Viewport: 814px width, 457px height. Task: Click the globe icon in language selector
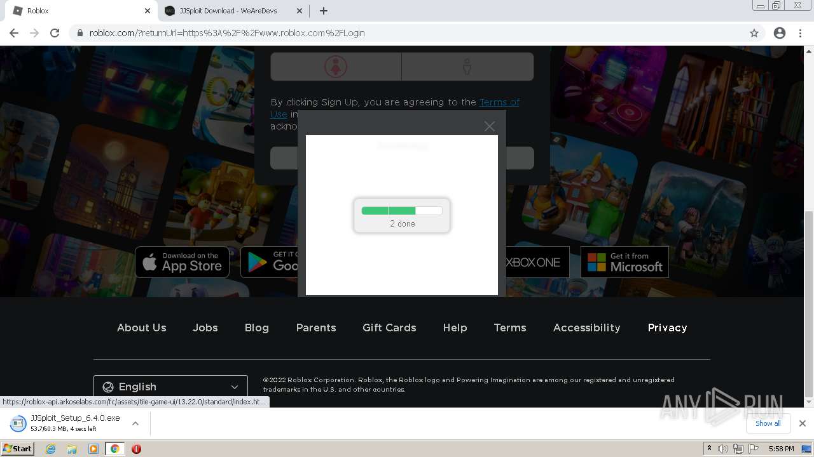(x=108, y=387)
